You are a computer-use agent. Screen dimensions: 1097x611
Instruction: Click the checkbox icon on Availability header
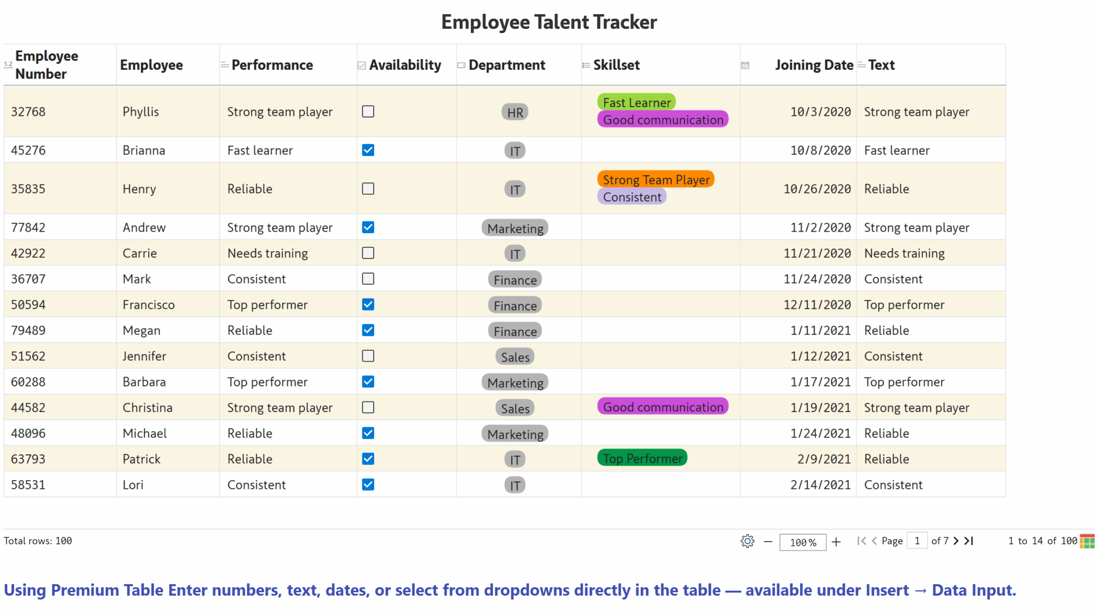[x=361, y=65]
